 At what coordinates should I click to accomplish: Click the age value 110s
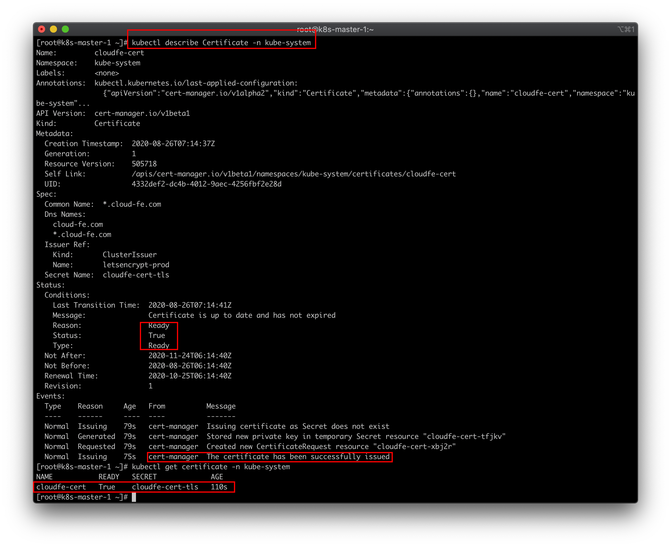point(219,487)
